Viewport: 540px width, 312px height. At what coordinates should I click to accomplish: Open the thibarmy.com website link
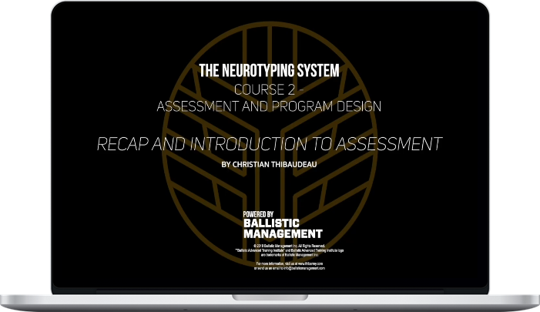309,263
